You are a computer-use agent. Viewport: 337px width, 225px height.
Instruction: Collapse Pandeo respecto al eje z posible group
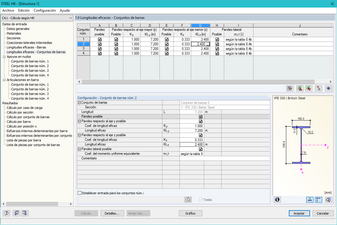pos(79,135)
